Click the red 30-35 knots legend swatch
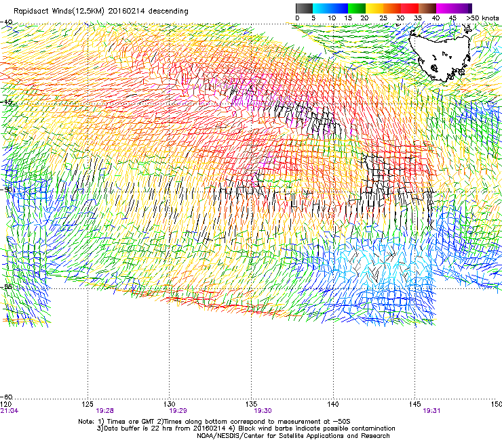Image resolution: width=502 pixels, height=440 pixels. coord(410,8)
